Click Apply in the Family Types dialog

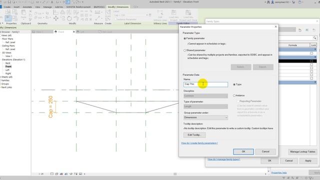(x=308, y=161)
